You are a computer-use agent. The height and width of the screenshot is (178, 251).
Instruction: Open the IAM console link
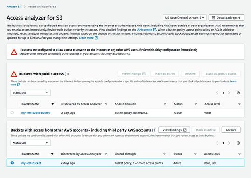click(x=144, y=30)
